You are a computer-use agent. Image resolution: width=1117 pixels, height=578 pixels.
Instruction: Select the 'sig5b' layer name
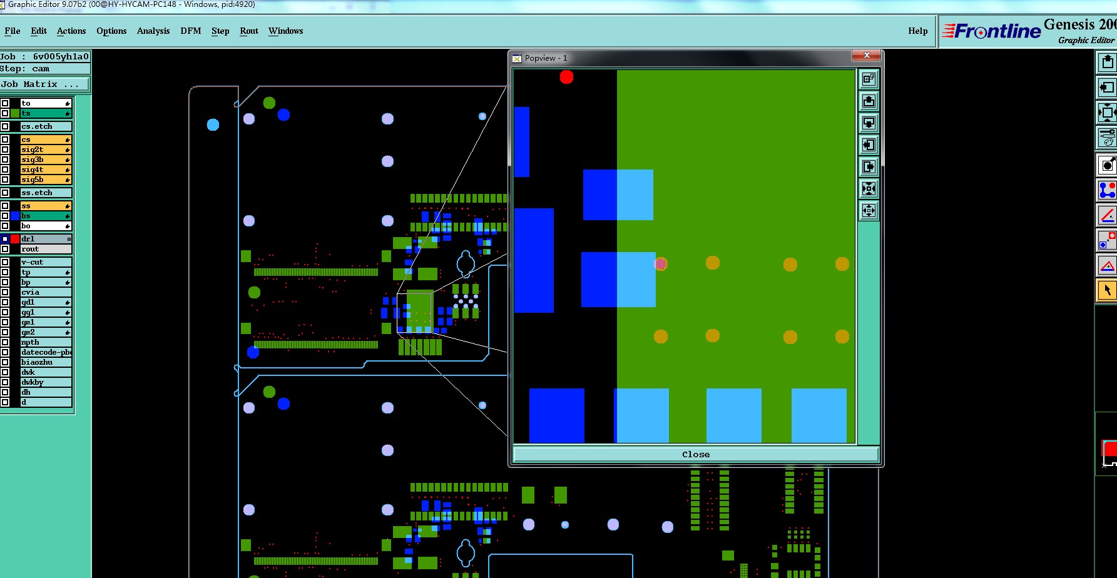click(x=46, y=180)
